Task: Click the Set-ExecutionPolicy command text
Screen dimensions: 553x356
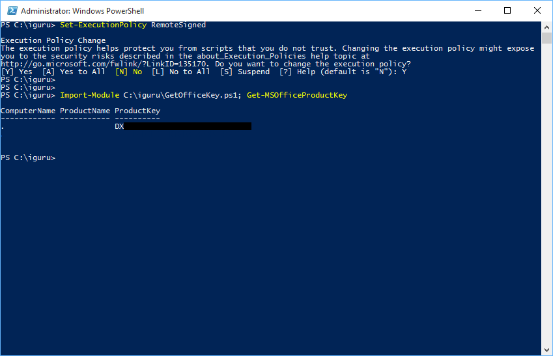Action: pyautogui.click(x=103, y=25)
